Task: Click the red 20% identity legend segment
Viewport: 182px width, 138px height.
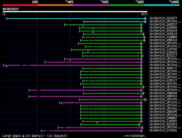Action: coord(20,5)
